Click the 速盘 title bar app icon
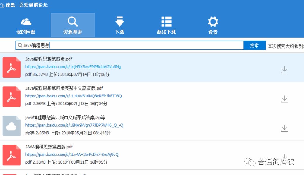This screenshot has width=304, height=175. point(2,5)
